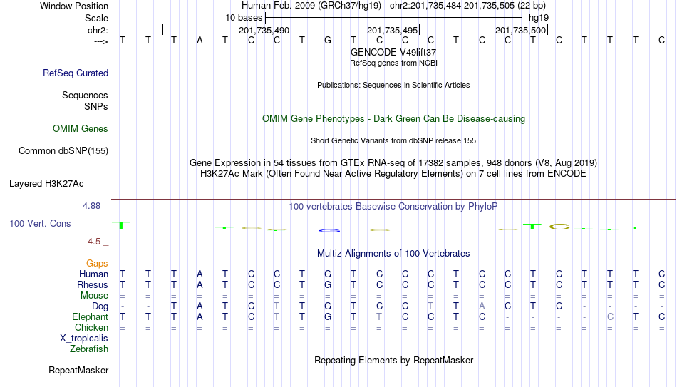Select the Mouse alignment row label

point(95,296)
